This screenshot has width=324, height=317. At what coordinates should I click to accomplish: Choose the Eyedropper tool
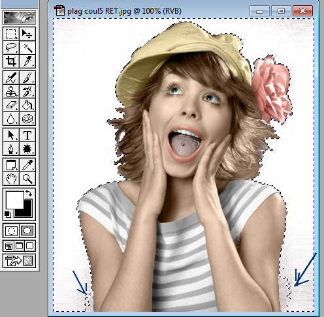pyautogui.click(x=27, y=165)
